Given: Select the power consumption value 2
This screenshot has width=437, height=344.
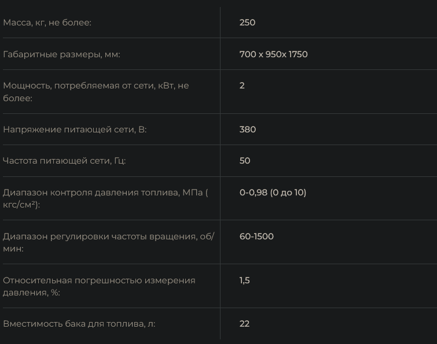Looking at the screenshot, I should tap(242, 86).
